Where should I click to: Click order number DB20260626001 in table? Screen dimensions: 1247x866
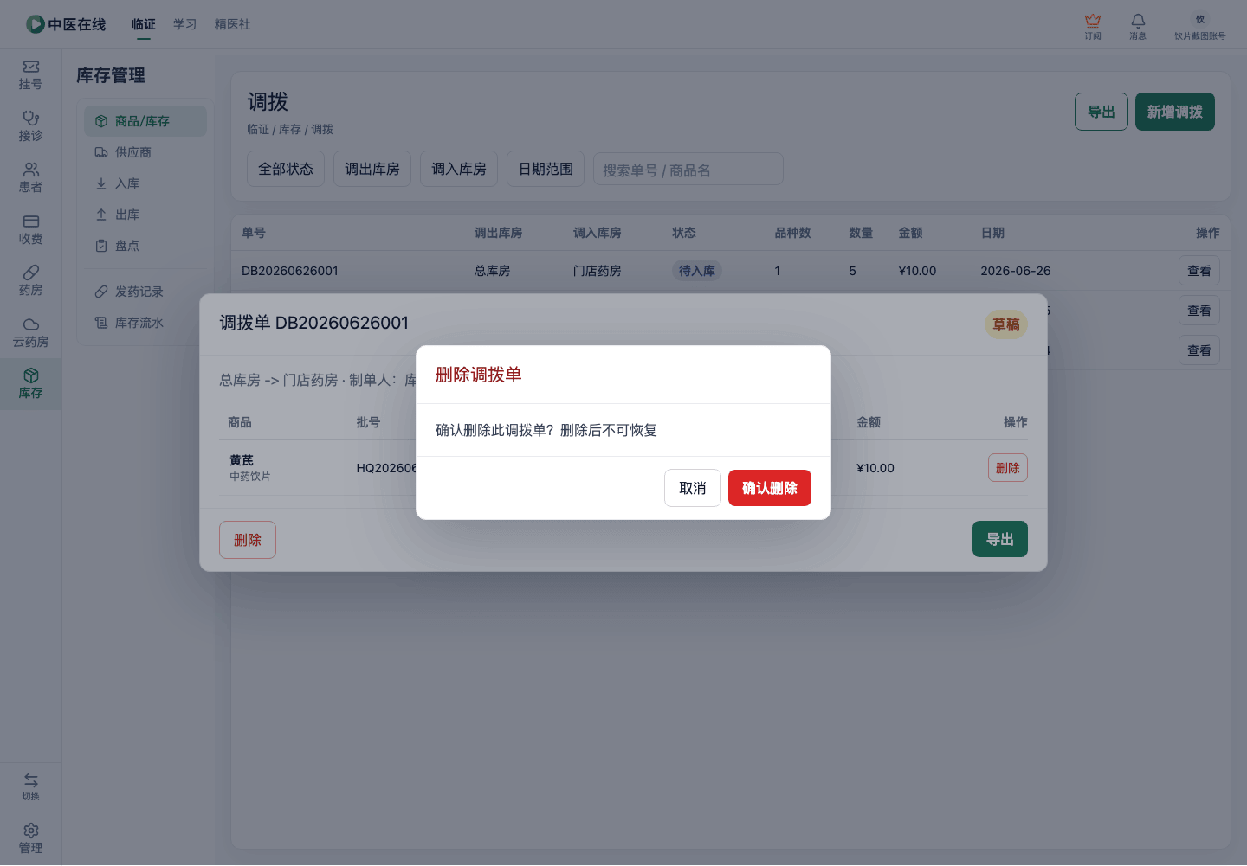[290, 271]
